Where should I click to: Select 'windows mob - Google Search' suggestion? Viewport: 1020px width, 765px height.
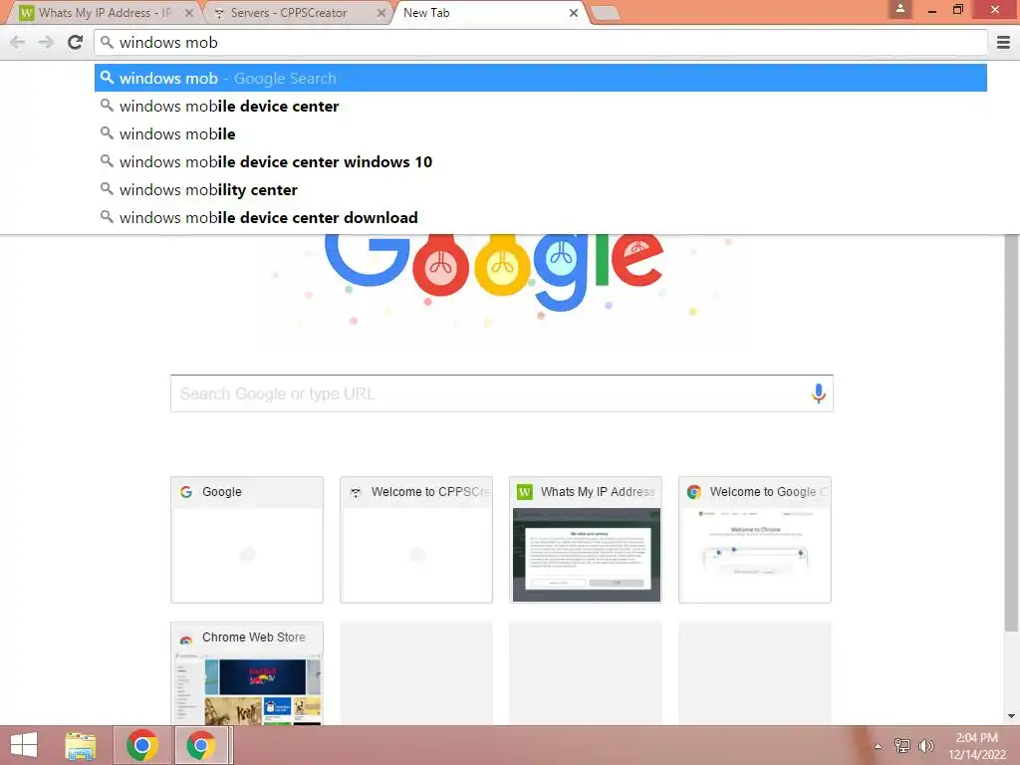coord(541,78)
